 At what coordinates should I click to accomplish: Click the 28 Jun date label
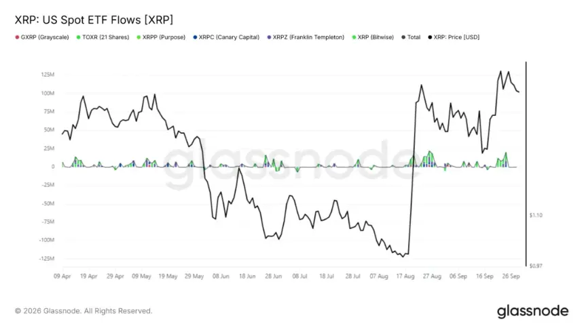tap(274, 276)
